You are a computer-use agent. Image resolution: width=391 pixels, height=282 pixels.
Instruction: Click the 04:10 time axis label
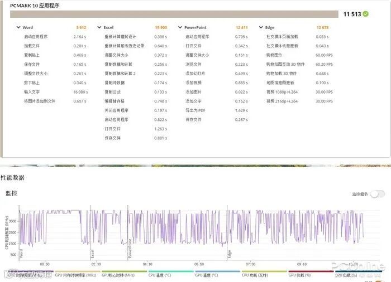147,264
